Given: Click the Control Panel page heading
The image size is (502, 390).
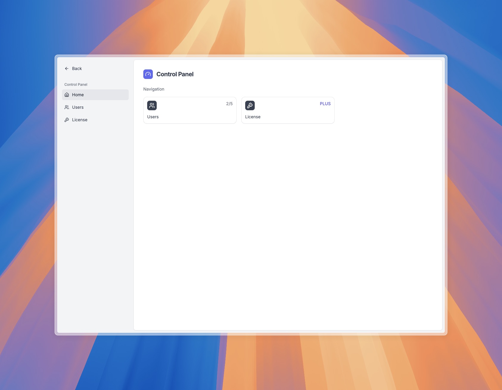Looking at the screenshot, I should click(x=175, y=74).
